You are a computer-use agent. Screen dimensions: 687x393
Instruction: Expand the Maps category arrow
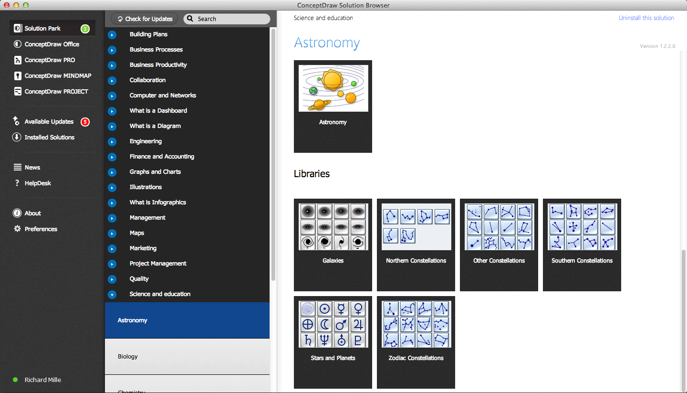[112, 233]
